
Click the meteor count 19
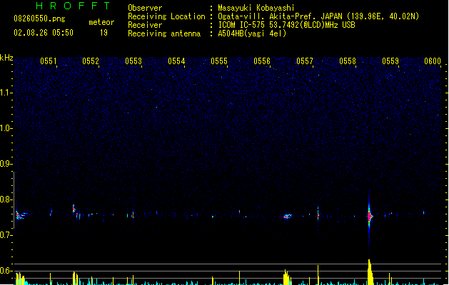[104, 33]
